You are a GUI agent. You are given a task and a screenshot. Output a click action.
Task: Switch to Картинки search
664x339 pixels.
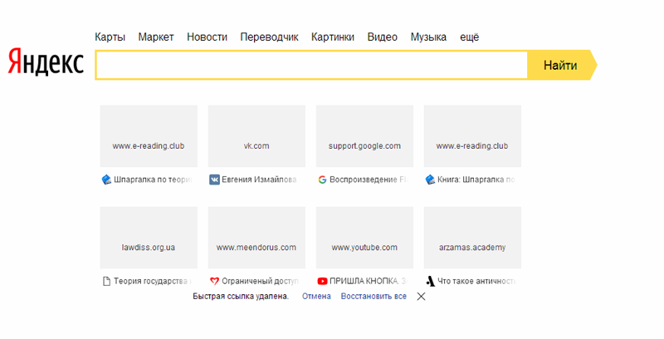[x=333, y=37]
